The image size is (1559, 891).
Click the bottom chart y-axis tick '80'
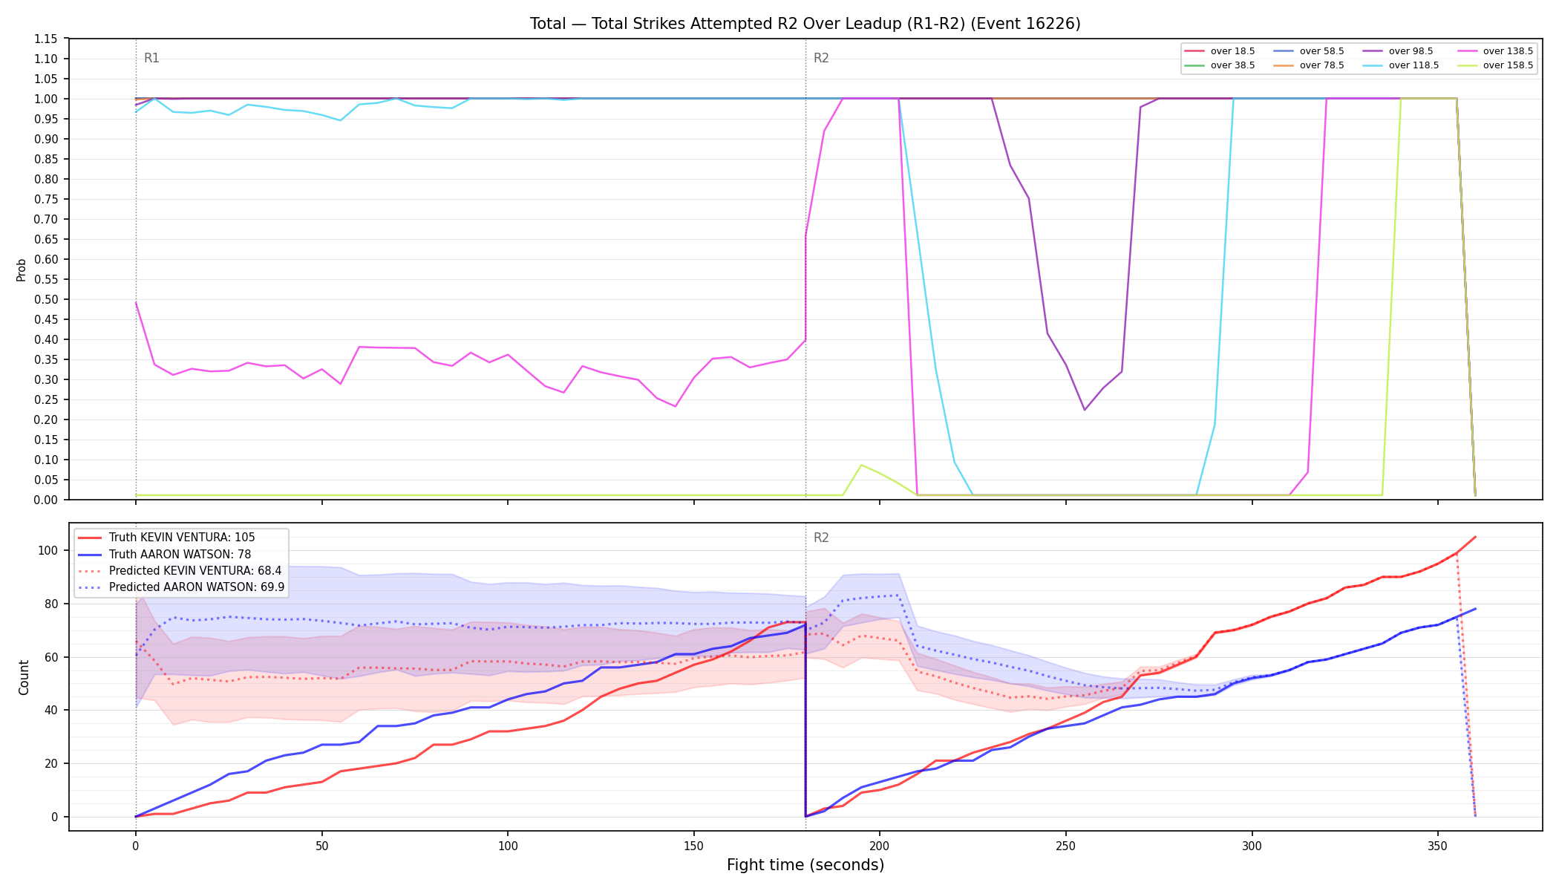point(51,604)
